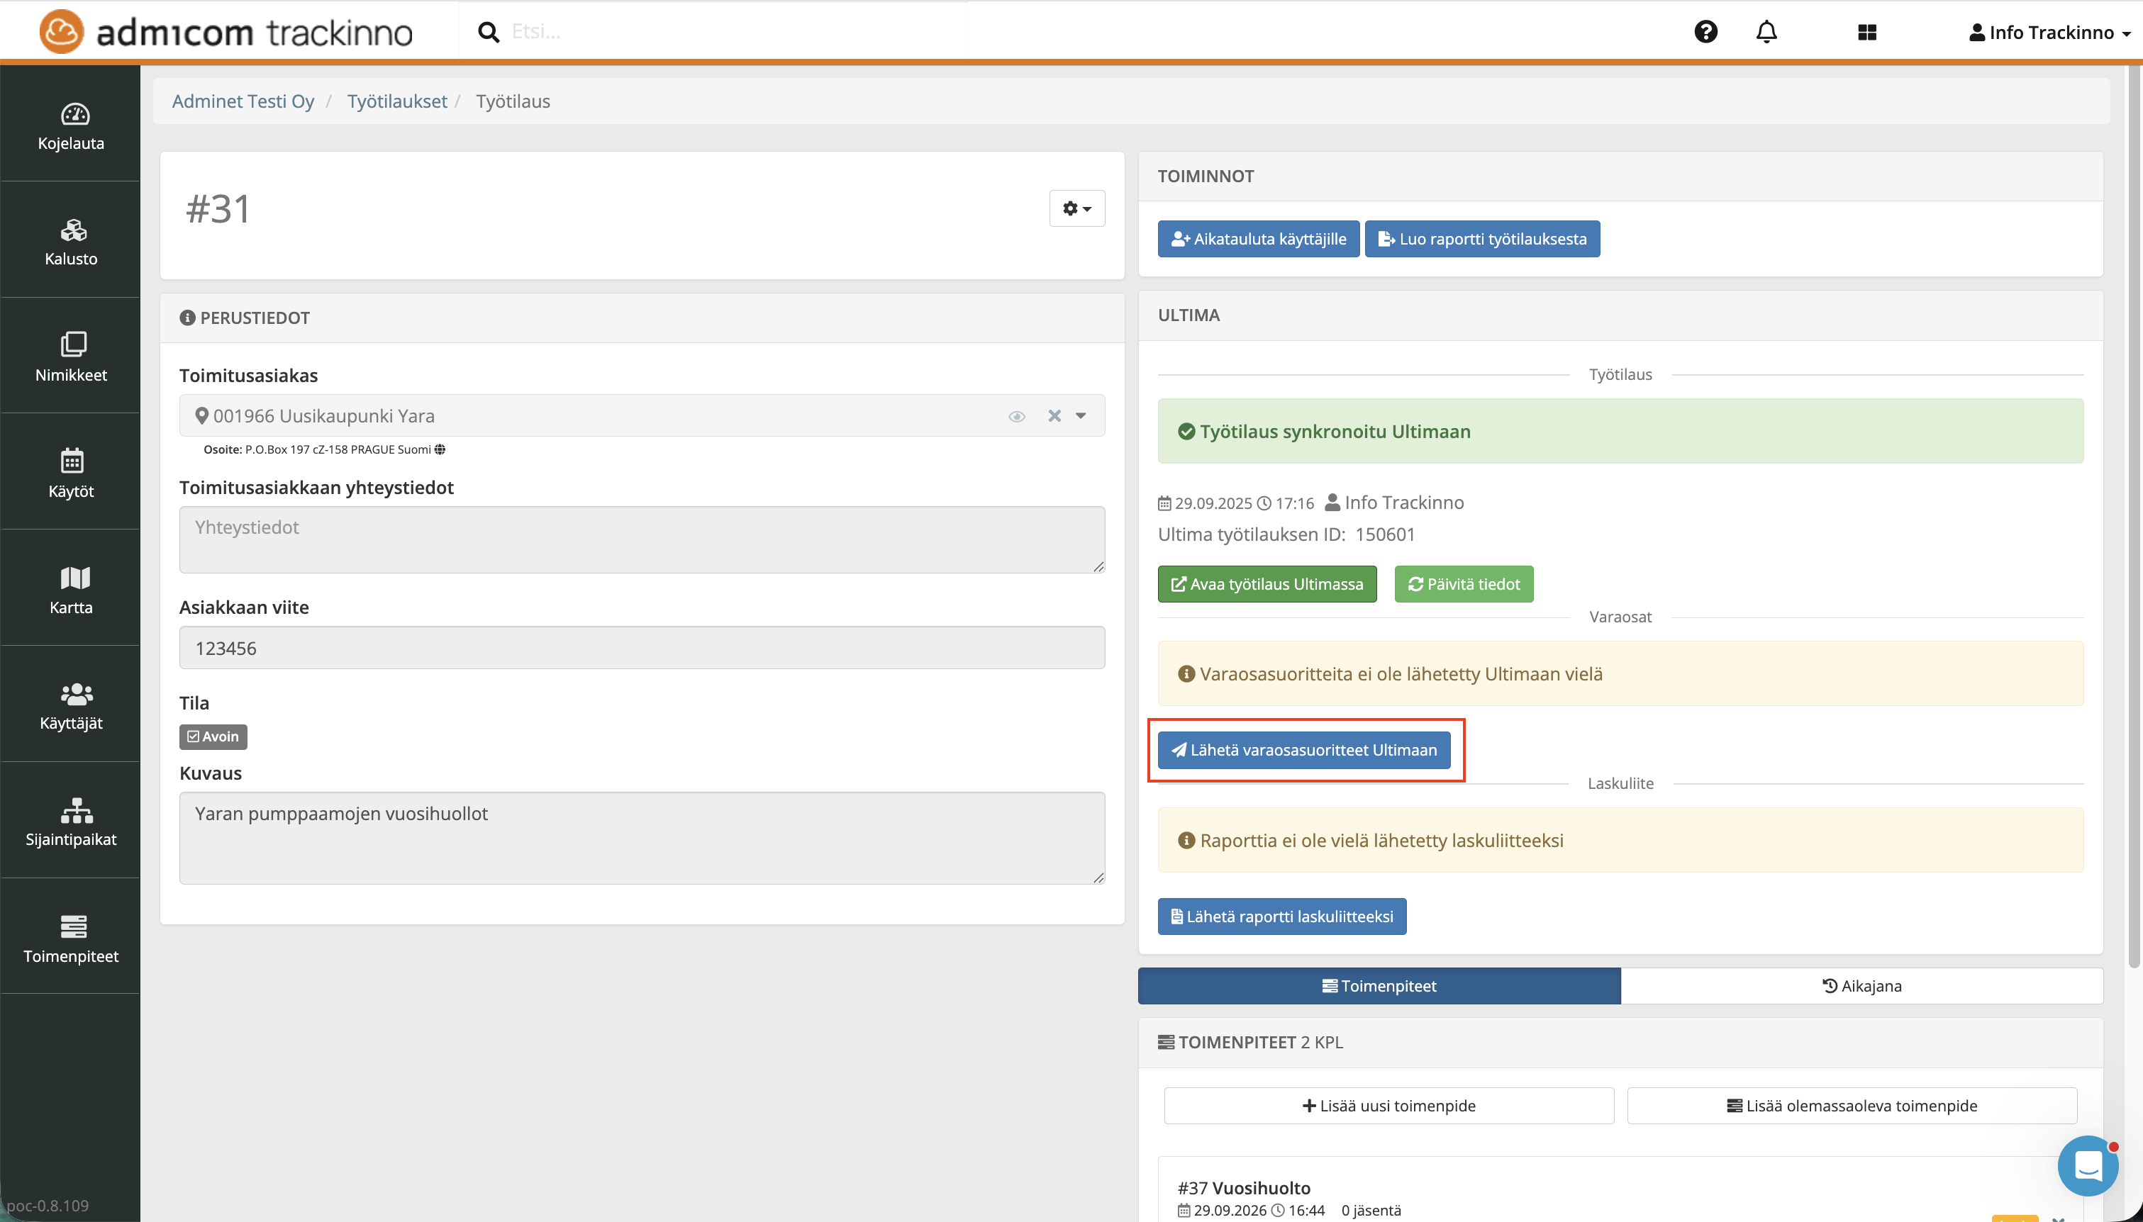
Task: Open Kartta map view
Action: click(x=70, y=590)
